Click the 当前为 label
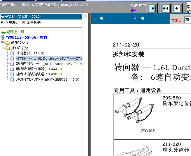The width and height of the screenshot is (191, 156). click(176, 21)
